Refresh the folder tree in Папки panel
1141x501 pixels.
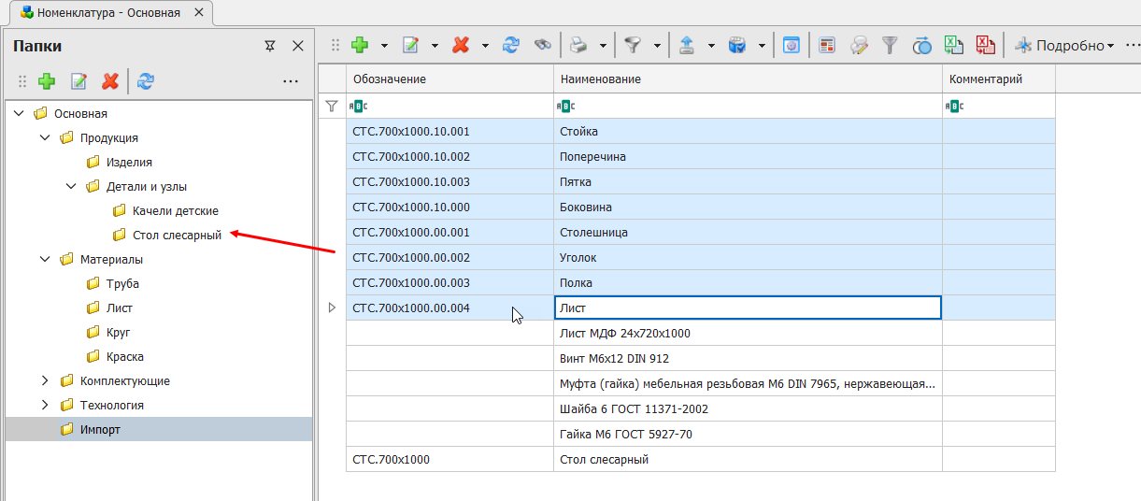pos(145,81)
